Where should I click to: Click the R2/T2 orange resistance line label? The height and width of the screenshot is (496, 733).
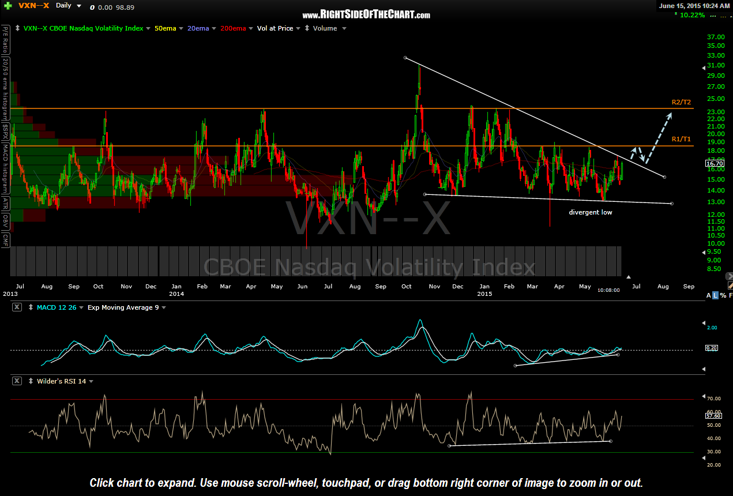681,102
